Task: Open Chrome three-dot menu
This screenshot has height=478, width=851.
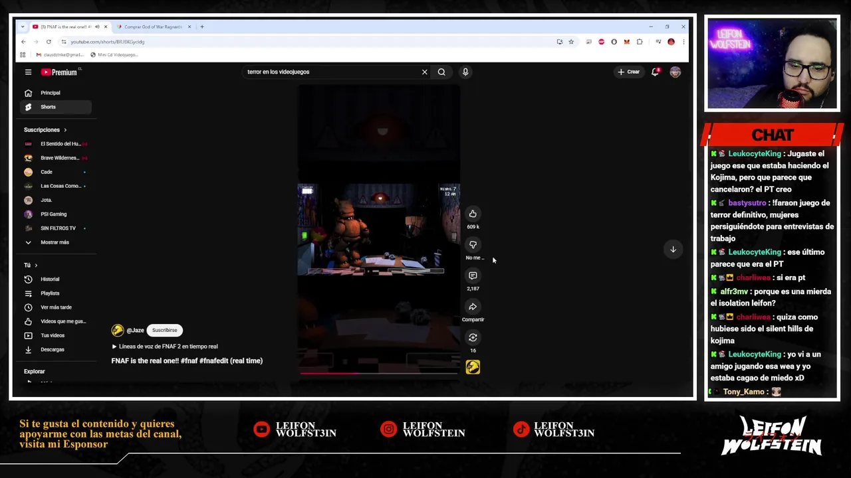Action: [x=683, y=42]
